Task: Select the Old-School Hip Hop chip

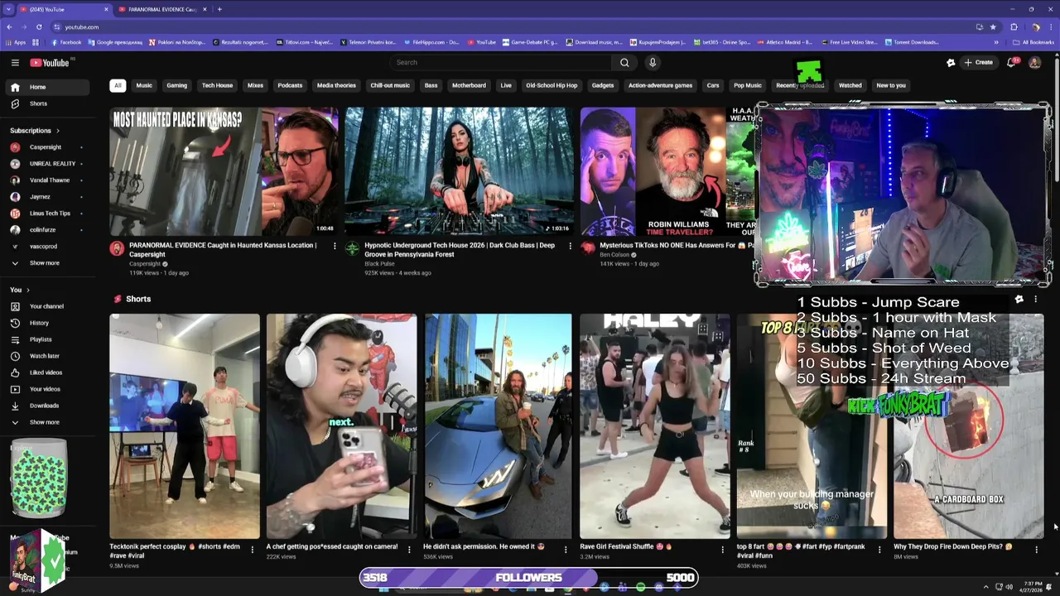Action: pyautogui.click(x=552, y=85)
